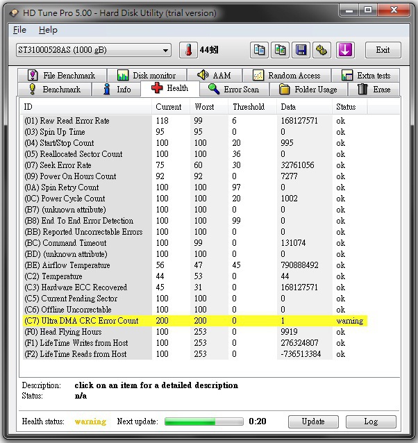Viewport: 418px width, 443px height.
Task: Select the Current Pending Sector row
Action: 195,299
